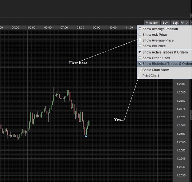Screen dimensions: 192x182
Task: Click the 1.2540 price level
Action: 181,167
